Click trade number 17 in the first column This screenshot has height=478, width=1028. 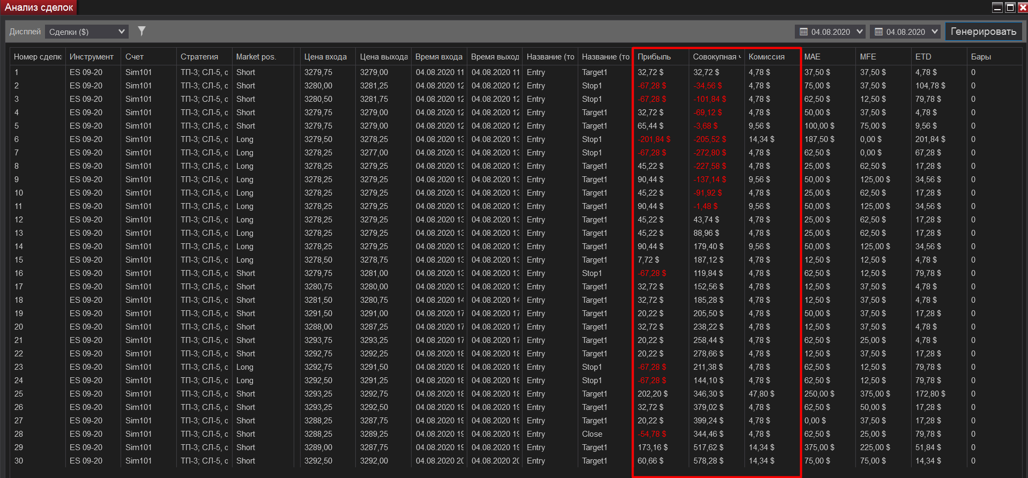[x=19, y=287]
